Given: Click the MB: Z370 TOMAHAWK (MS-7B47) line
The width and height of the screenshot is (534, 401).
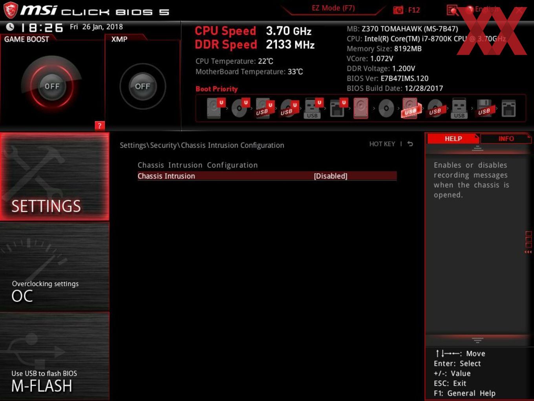Looking at the screenshot, I should click(402, 29).
